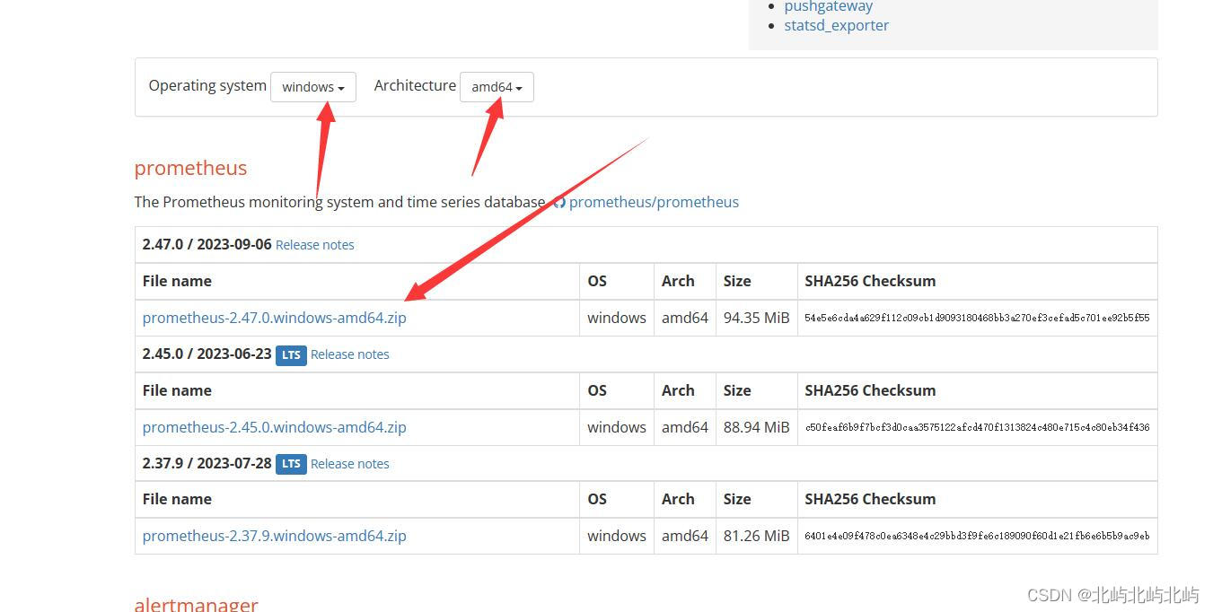Download prometheus-2.37.9.windows-amd64.zip
This screenshot has height=612, width=1213.
275,536
